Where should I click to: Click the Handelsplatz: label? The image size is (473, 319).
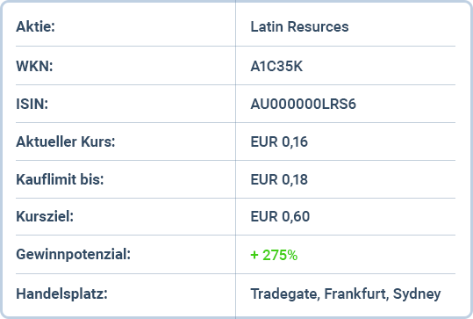pos(61,294)
